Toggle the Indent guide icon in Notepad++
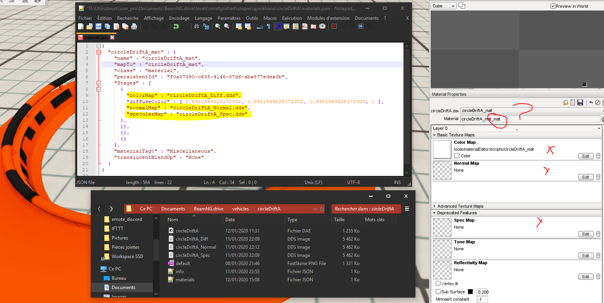 pyautogui.click(x=278, y=26)
